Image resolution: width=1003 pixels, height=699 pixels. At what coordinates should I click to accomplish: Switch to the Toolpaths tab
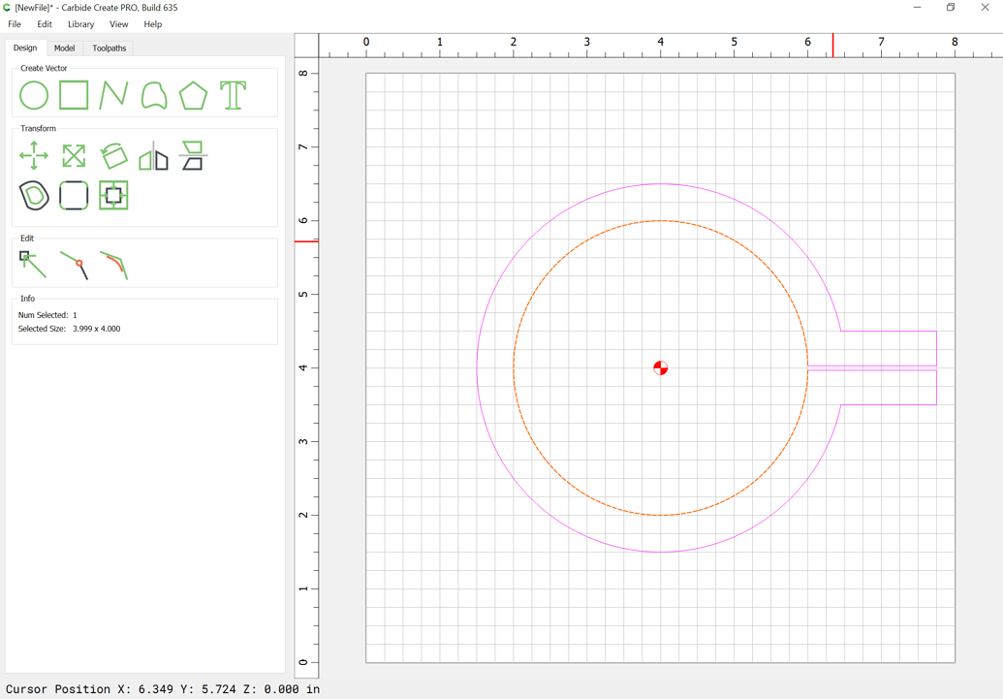coord(109,48)
